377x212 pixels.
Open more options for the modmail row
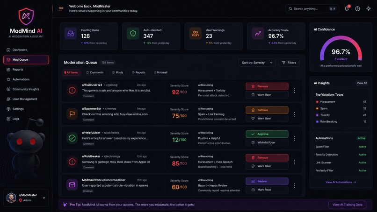(295, 185)
